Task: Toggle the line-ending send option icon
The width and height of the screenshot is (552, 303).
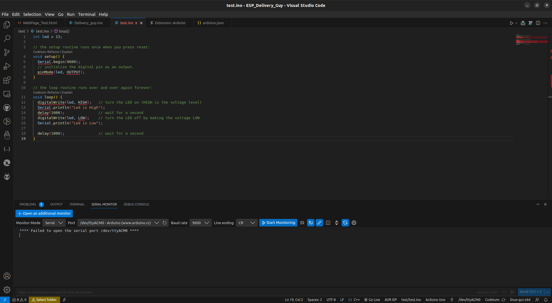Action: 310,223
